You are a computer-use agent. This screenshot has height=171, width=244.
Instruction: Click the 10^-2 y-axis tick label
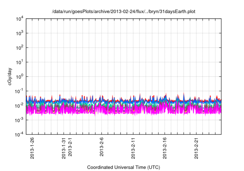coord(19,105)
